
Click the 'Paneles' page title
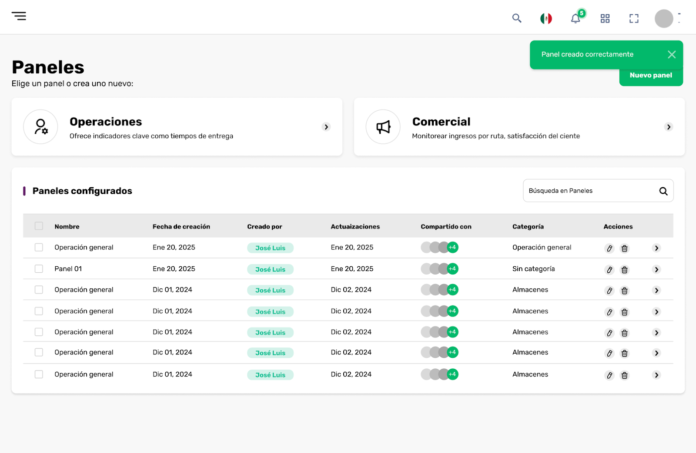click(x=48, y=67)
